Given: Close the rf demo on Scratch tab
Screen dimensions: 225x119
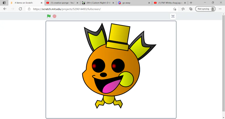Looking at the screenshot, I should pyautogui.click(x=41, y=3).
